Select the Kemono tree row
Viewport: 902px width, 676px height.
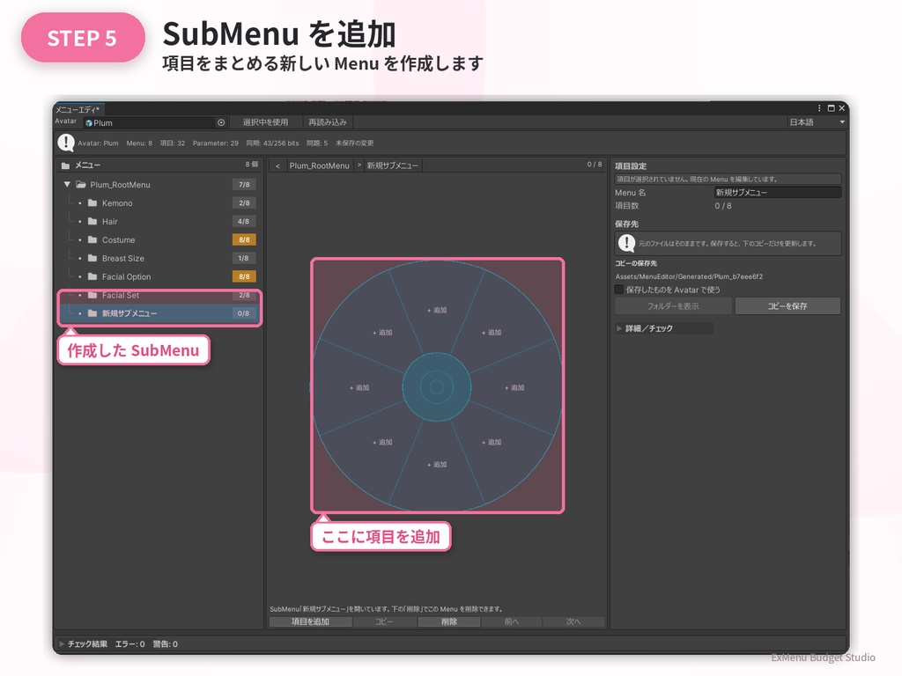point(159,203)
